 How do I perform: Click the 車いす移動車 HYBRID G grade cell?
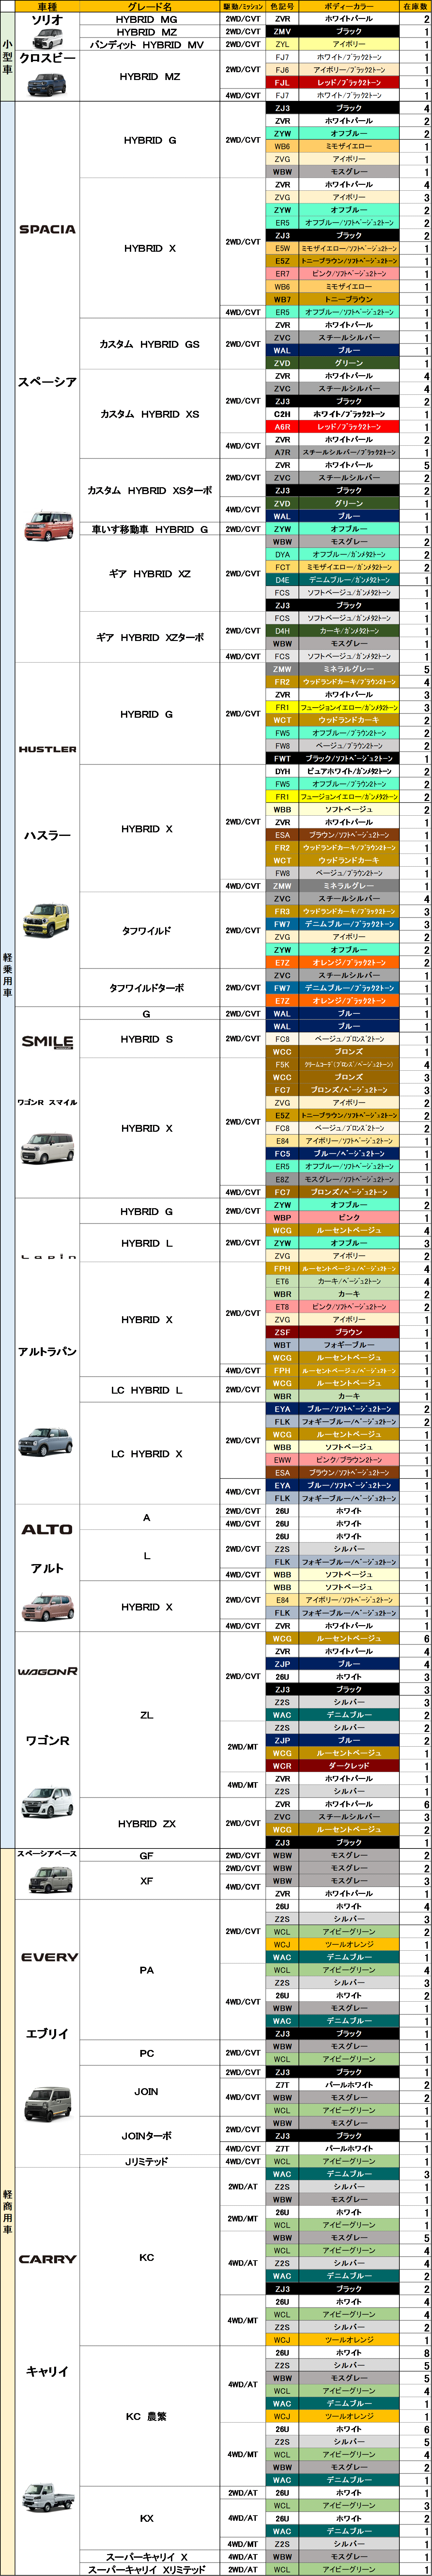pos(150,529)
